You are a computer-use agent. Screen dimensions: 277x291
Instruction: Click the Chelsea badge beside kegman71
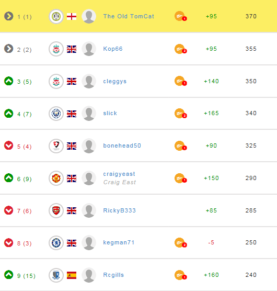click(x=56, y=243)
